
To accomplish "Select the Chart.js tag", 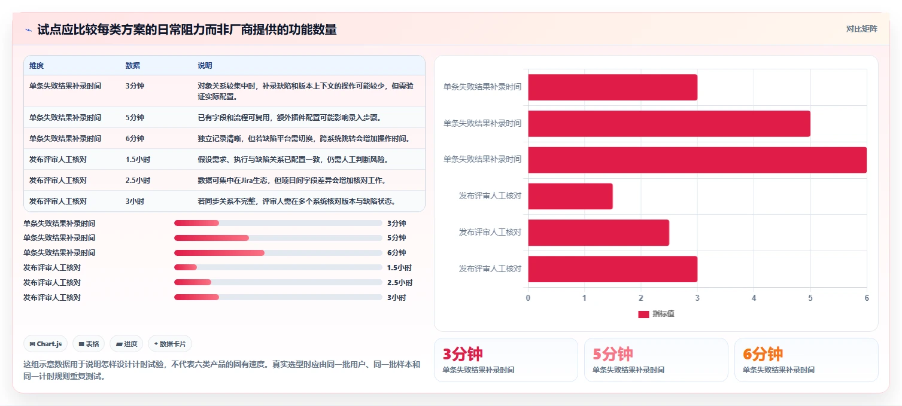I will [45, 344].
